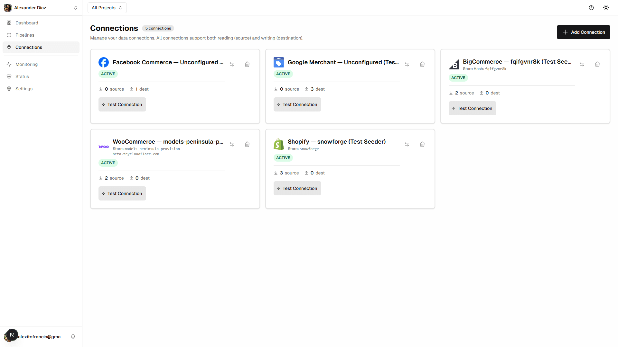
Task: Click swap arrows icon on BigCommerce card
Action: click(582, 64)
